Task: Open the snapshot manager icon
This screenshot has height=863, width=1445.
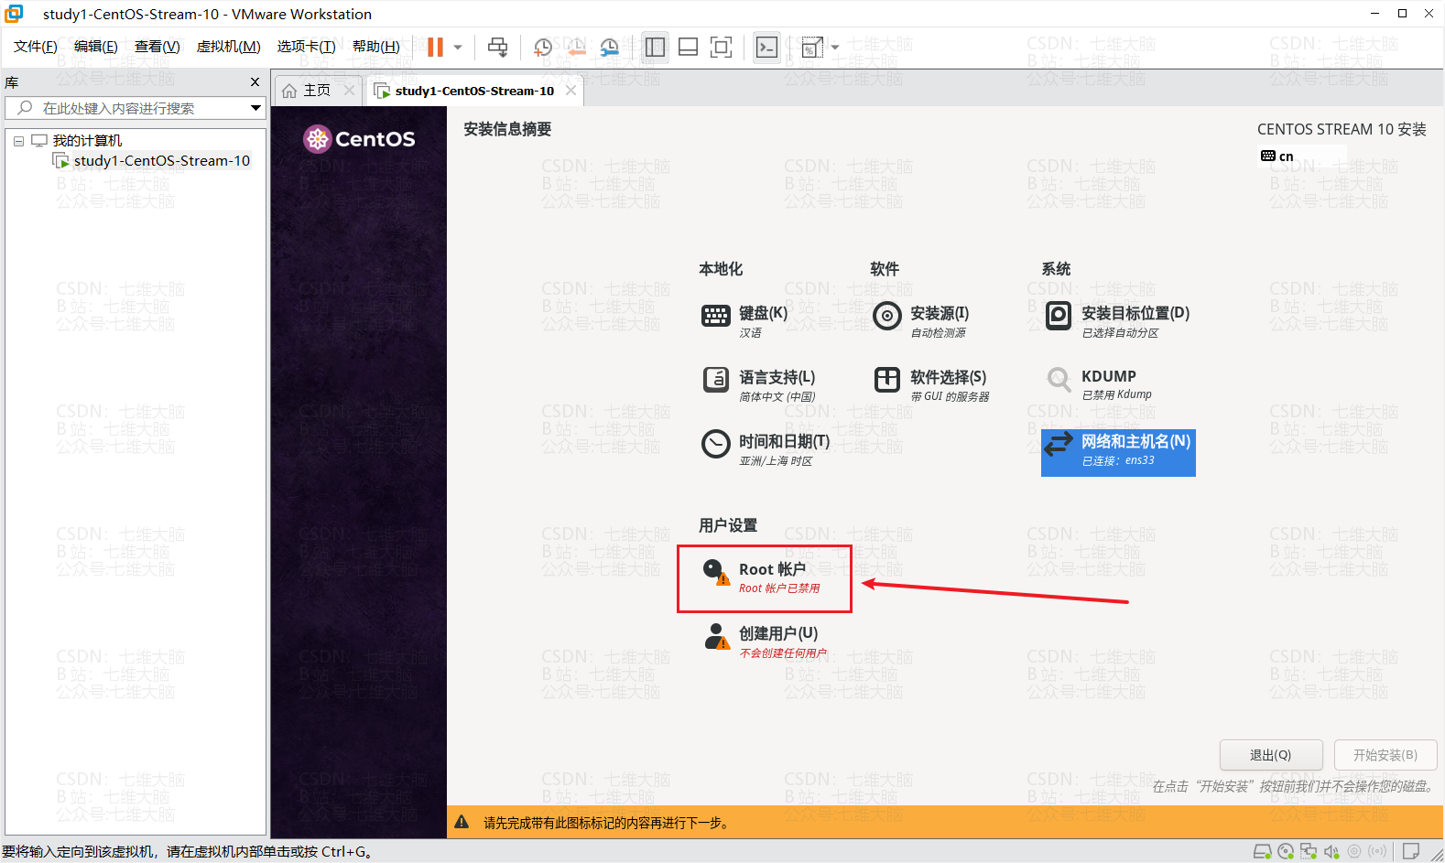Action: pos(609,47)
